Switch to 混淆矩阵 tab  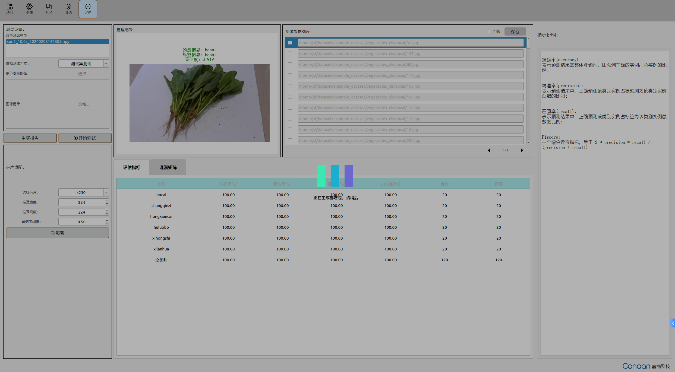tap(168, 167)
